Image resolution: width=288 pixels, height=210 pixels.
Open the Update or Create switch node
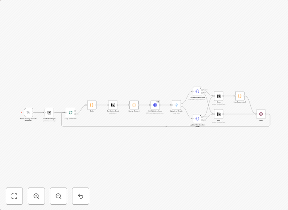coord(176,105)
